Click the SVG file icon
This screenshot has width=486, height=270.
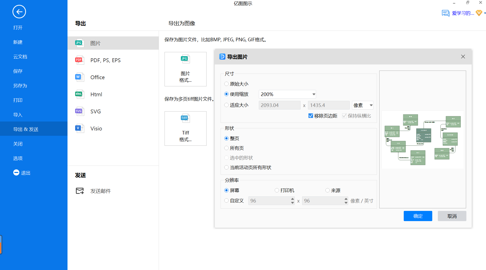point(79,111)
